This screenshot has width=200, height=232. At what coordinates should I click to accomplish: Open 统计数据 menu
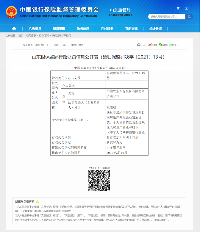pyautogui.click(x=155, y=29)
